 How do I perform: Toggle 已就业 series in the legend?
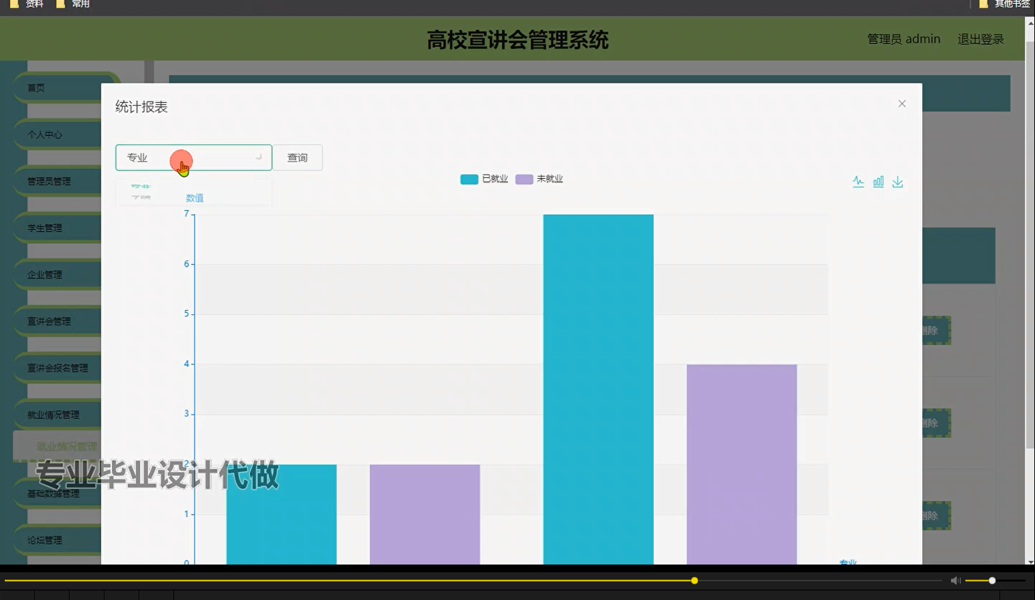(x=484, y=179)
